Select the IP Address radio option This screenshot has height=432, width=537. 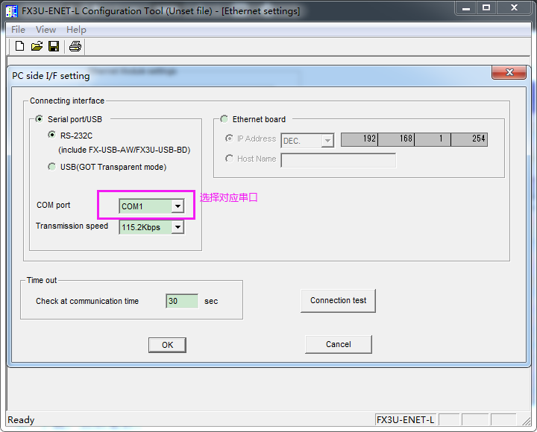pos(229,139)
